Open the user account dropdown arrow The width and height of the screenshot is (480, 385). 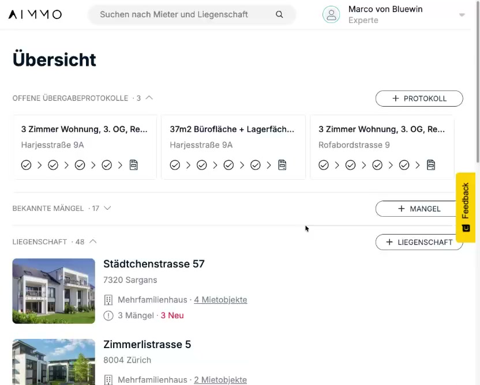point(462,16)
